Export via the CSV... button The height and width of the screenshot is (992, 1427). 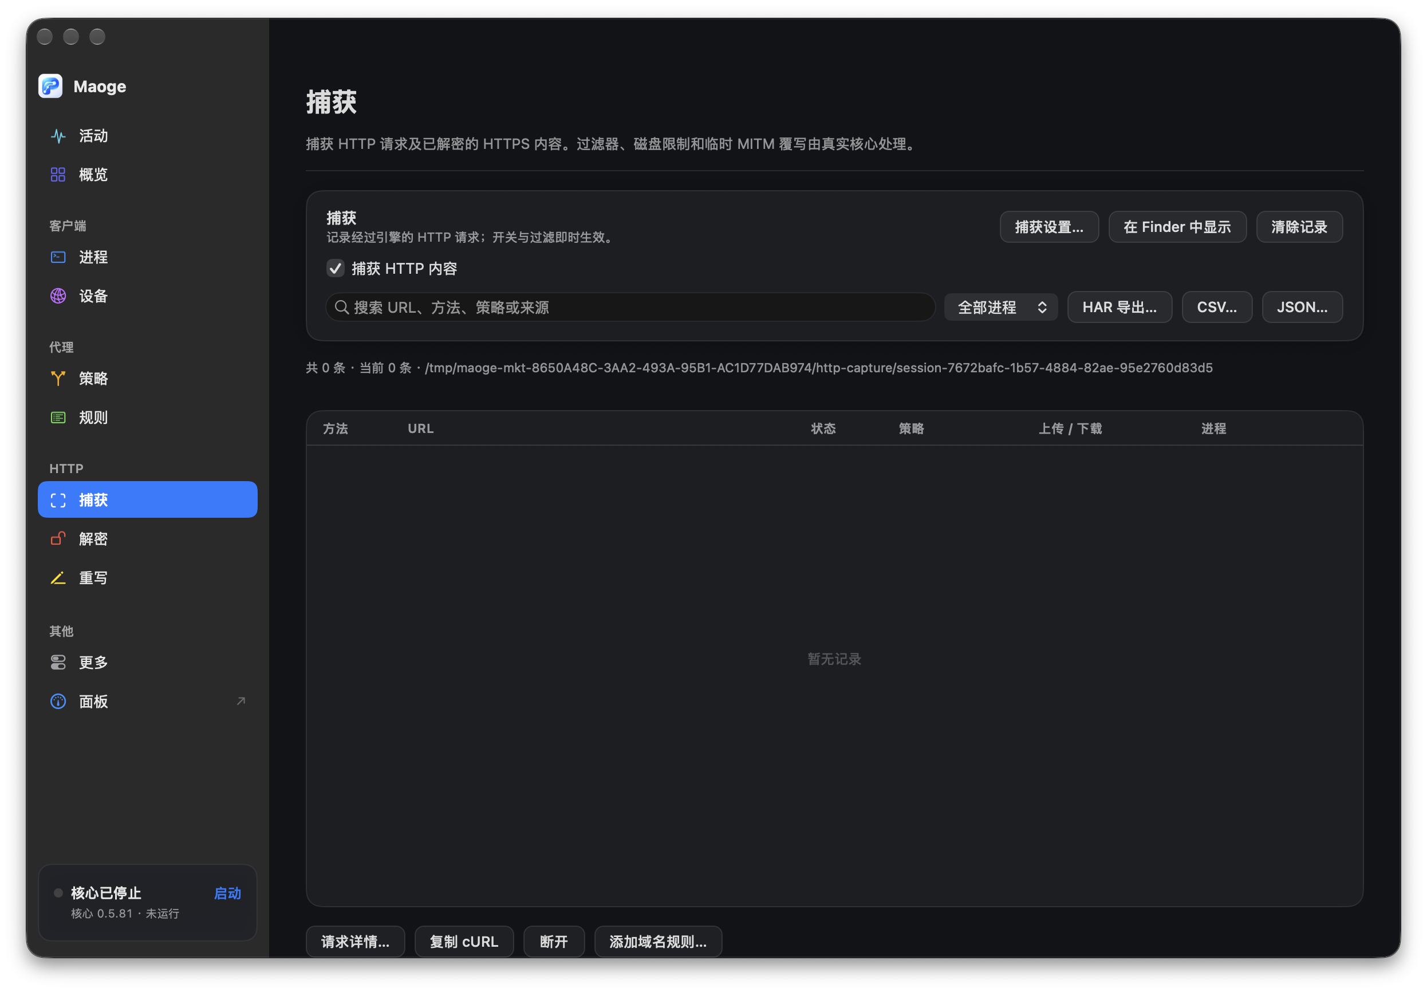pyautogui.click(x=1216, y=307)
